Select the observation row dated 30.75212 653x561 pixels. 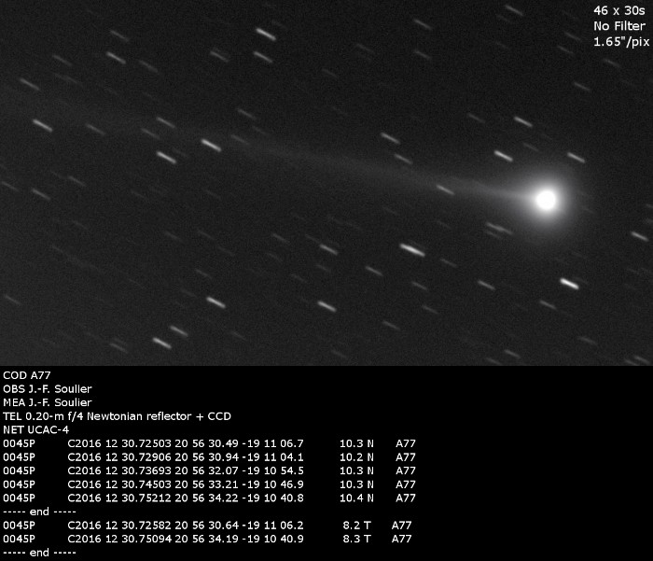pyautogui.click(x=209, y=498)
